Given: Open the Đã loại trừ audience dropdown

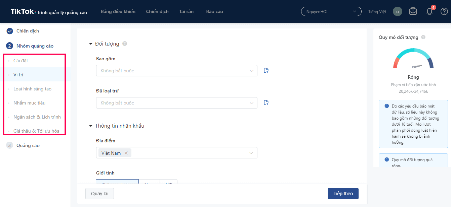Looking at the screenshot, I should point(176,103).
